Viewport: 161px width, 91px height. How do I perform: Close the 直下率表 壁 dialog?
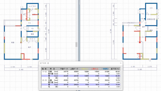click(x=121, y=63)
